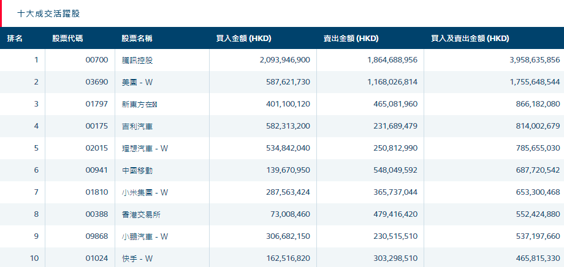Screen dimensions: 564x267
Task: Click buy amount 73,008,460
Action: pos(290,214)
